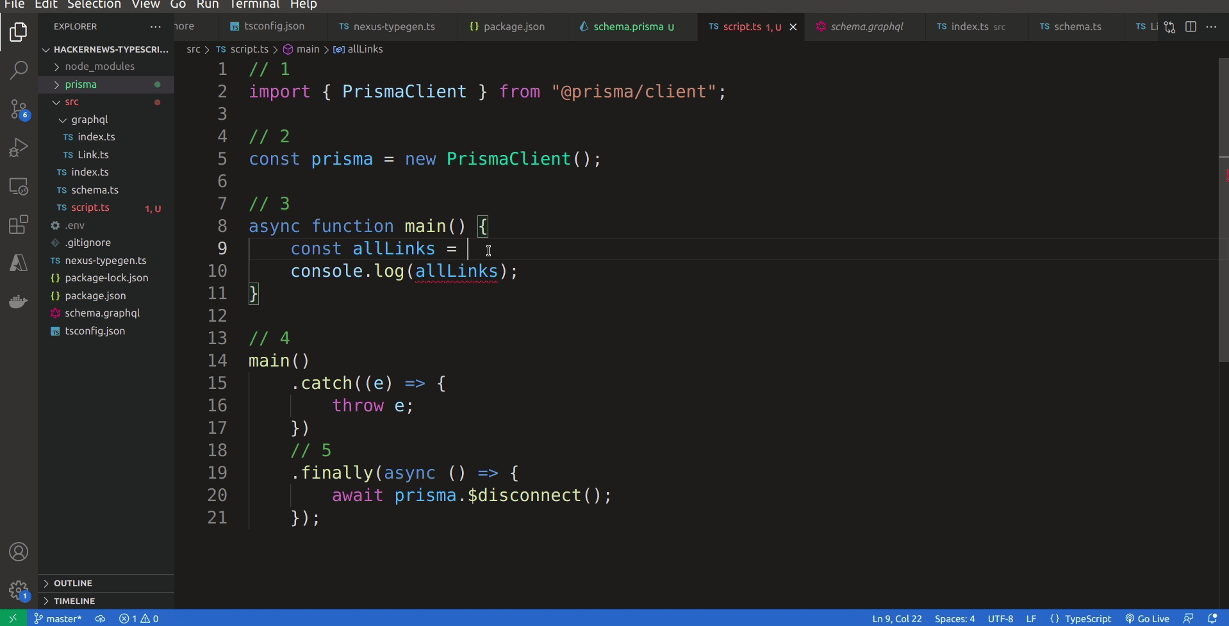Switch to the schema.prisma tab
The image size is (1229, 626).
click(628, 27)
